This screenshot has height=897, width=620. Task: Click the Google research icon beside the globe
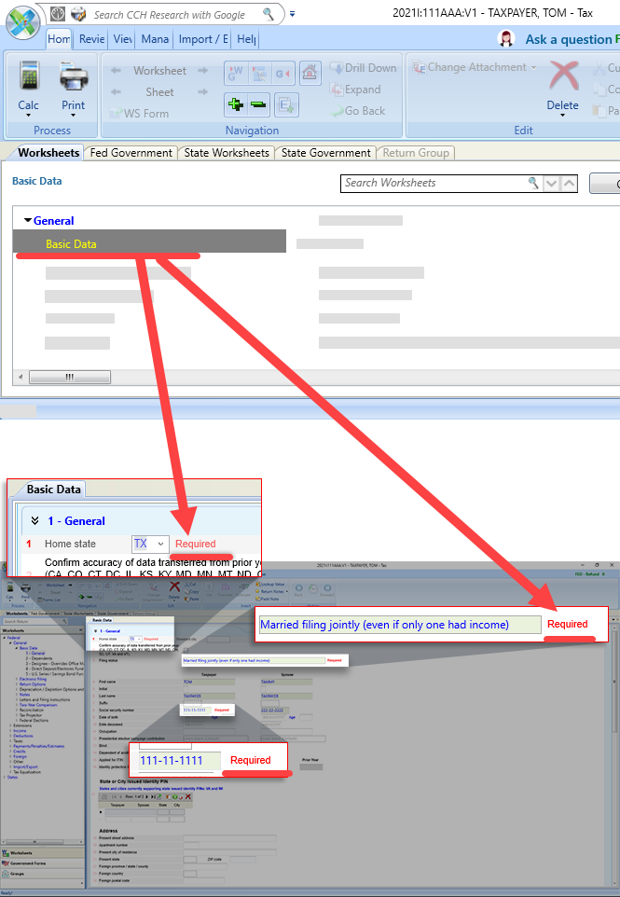pos(78,14)
